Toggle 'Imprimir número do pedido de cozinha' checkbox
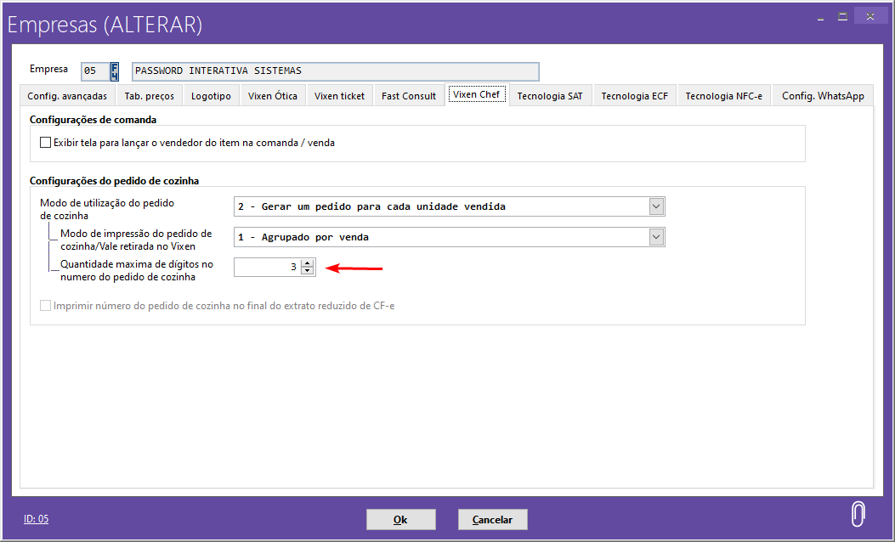 (x=46, y=306)
